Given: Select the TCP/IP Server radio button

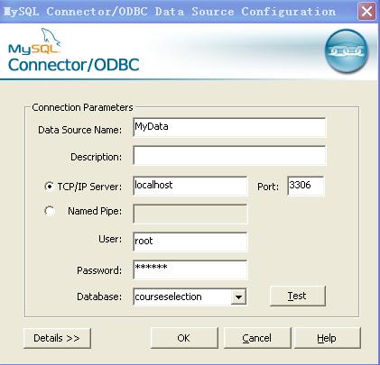Looking at the screenshot, I should coord(49,187).
